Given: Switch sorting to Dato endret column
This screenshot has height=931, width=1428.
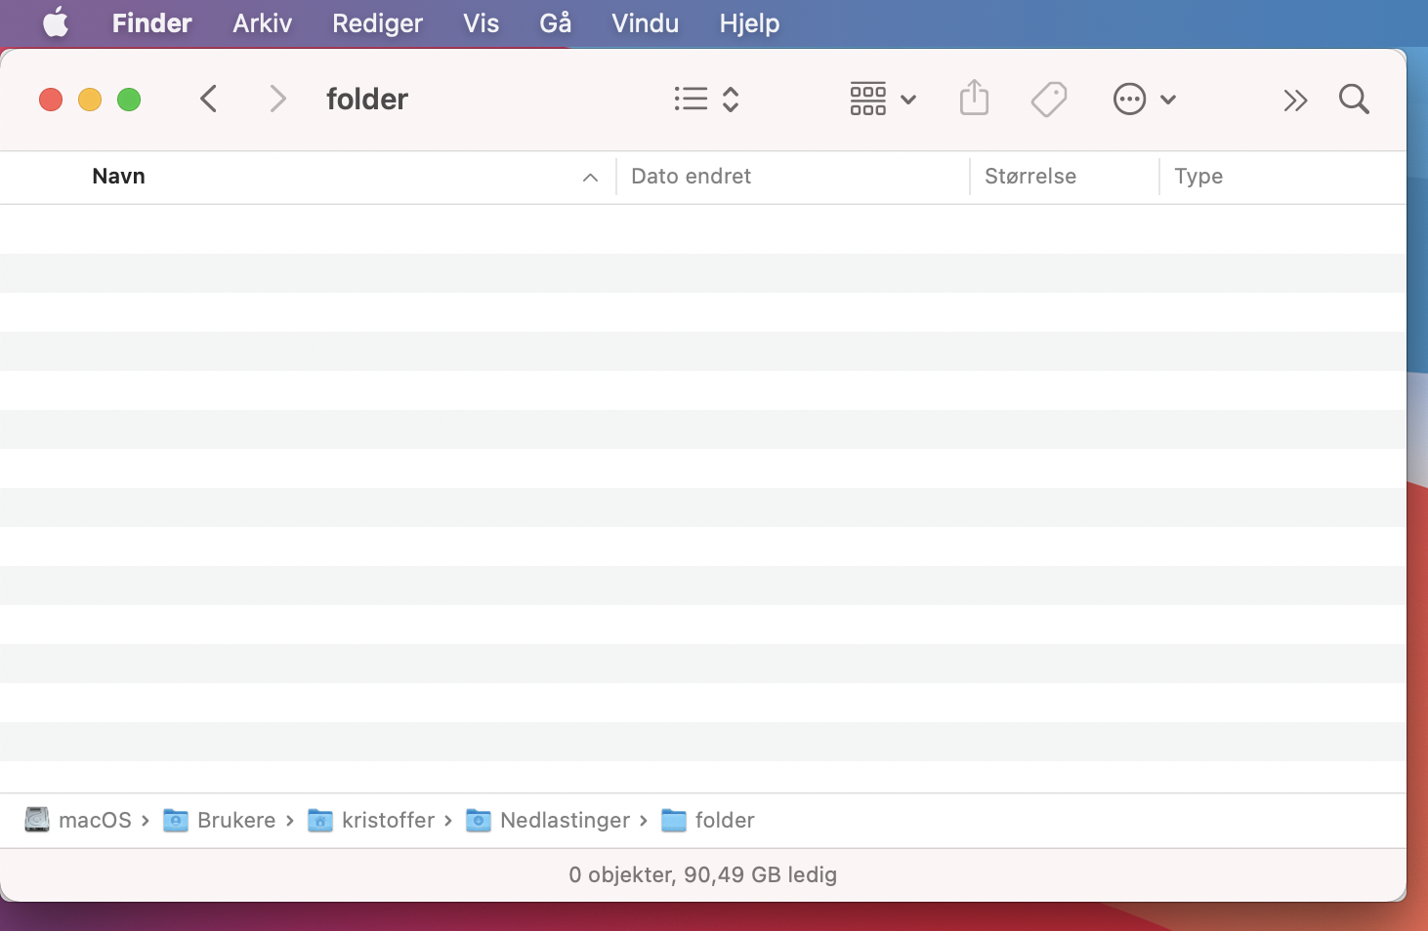Looking at the screenshot, I should 691,177.
